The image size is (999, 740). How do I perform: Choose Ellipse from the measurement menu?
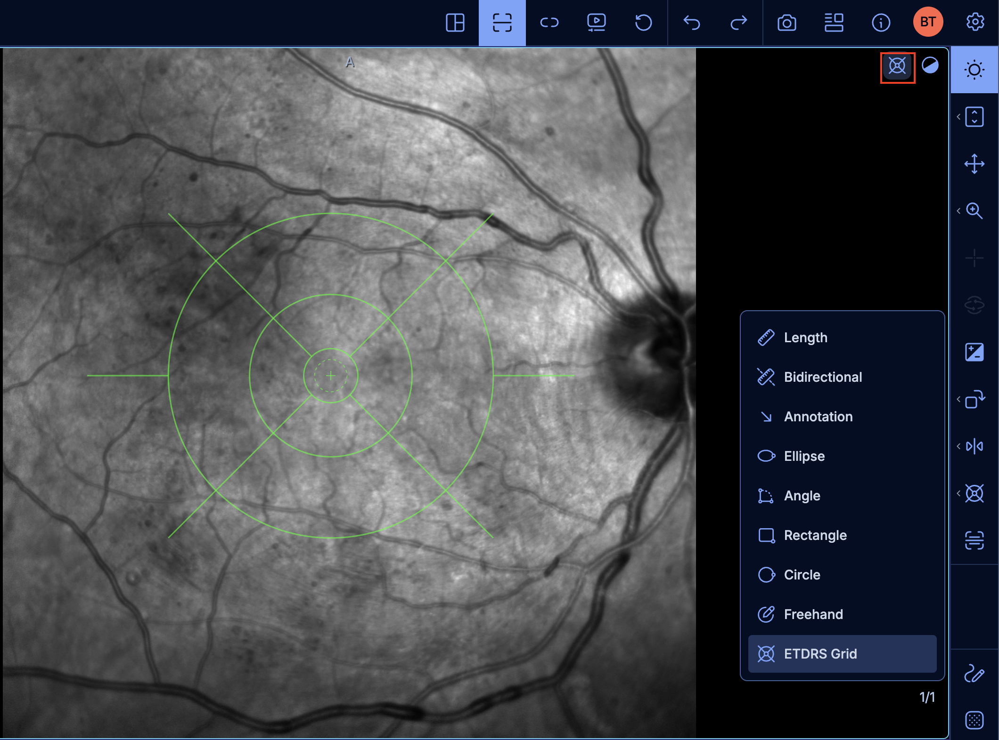(843, 456)
